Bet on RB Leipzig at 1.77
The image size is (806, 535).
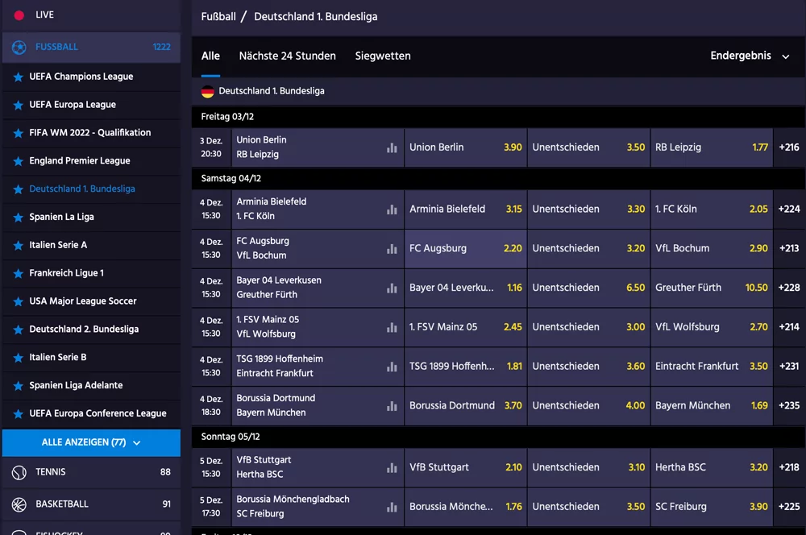pos(712,147)
